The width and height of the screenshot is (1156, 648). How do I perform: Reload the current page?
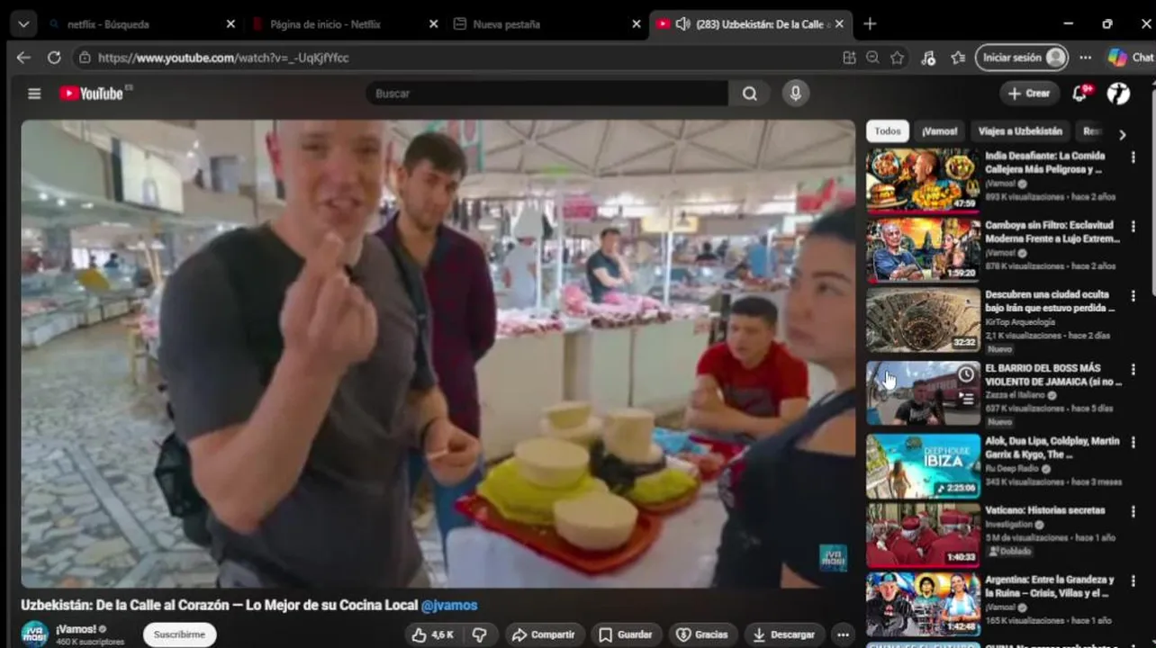(x=54, y=58)
